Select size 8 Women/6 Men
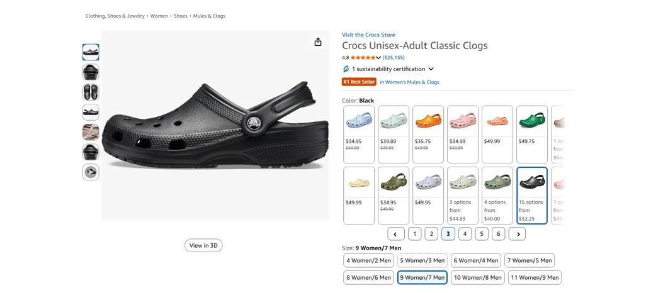 pos(369,277)
